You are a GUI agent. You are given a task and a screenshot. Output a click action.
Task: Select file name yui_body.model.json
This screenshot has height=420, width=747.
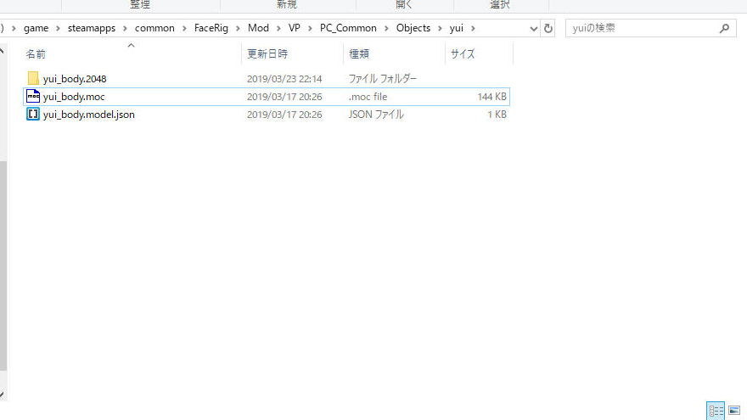89,115
